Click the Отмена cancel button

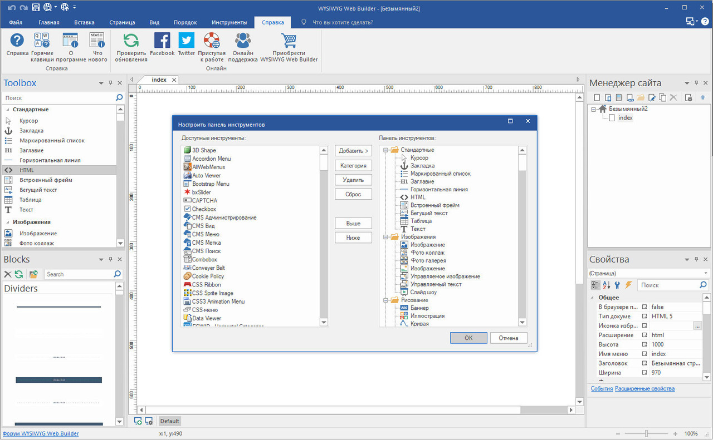click(509, 338)
